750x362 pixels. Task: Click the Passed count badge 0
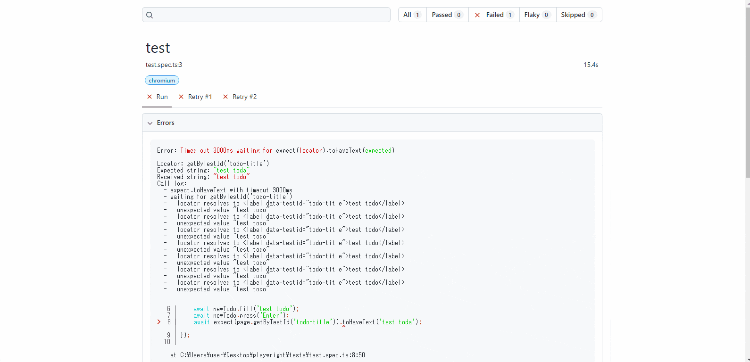click(x=458, y=15)
